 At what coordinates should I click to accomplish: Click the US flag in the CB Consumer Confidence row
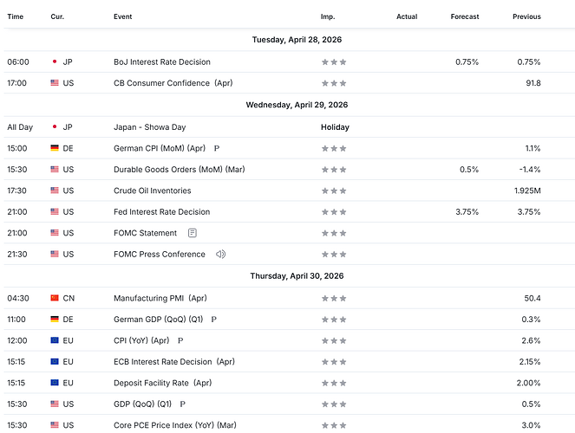[55, 83]
